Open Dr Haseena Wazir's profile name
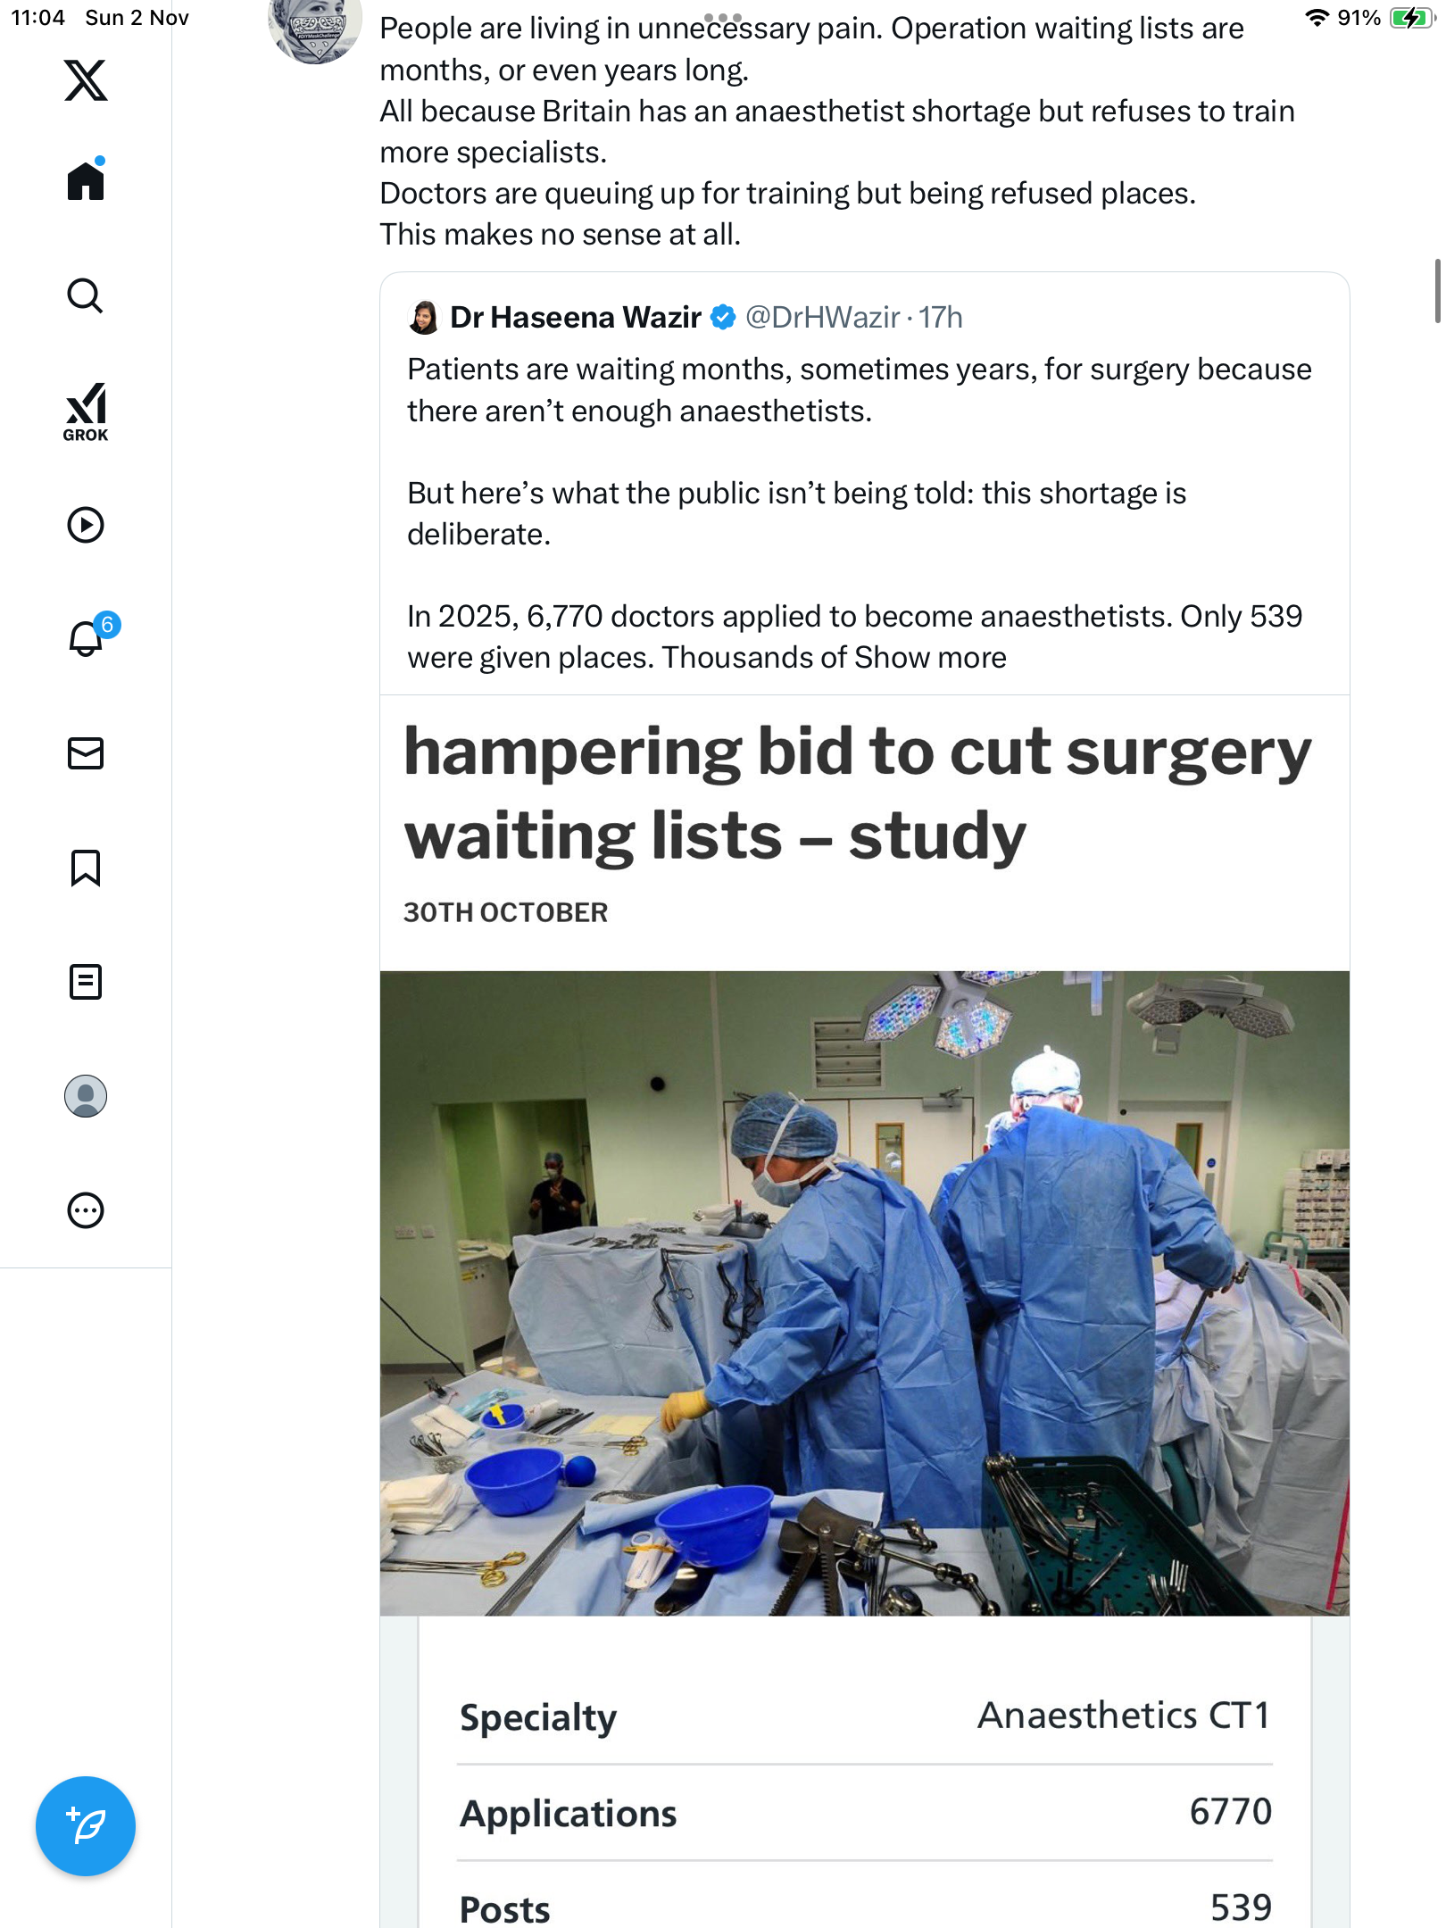 coord(575,318)
